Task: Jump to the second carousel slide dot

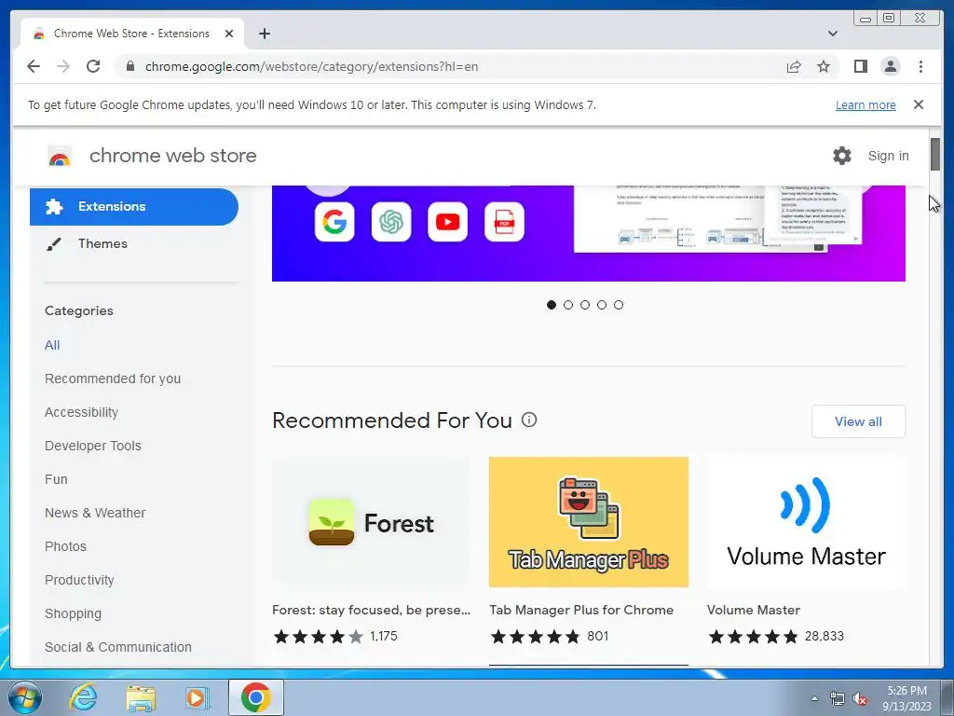Action: [x=568, y=305]
